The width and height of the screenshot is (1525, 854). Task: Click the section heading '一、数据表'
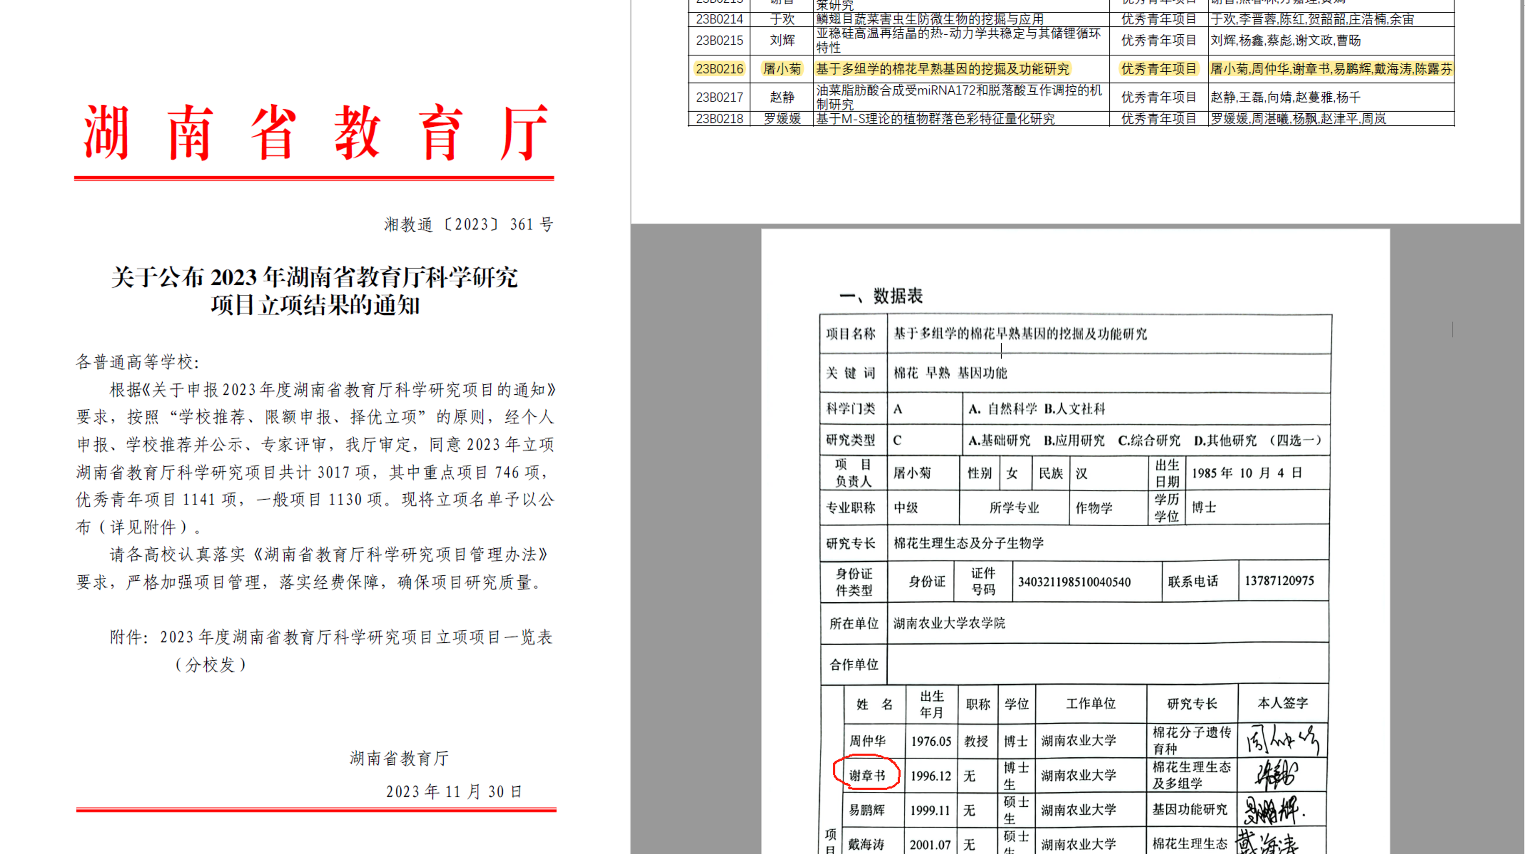[881, 295]
